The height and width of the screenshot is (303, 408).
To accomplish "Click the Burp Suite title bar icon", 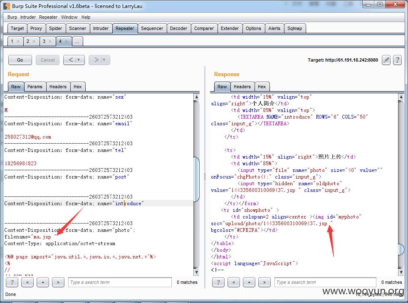I will click(x=7, y=6).
